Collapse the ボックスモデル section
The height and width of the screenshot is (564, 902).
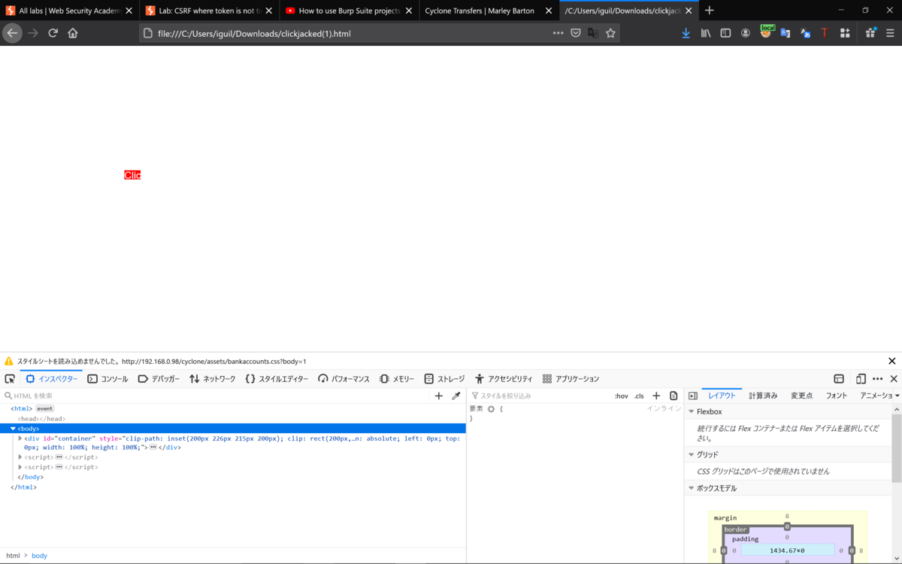[x=692, y=488]
